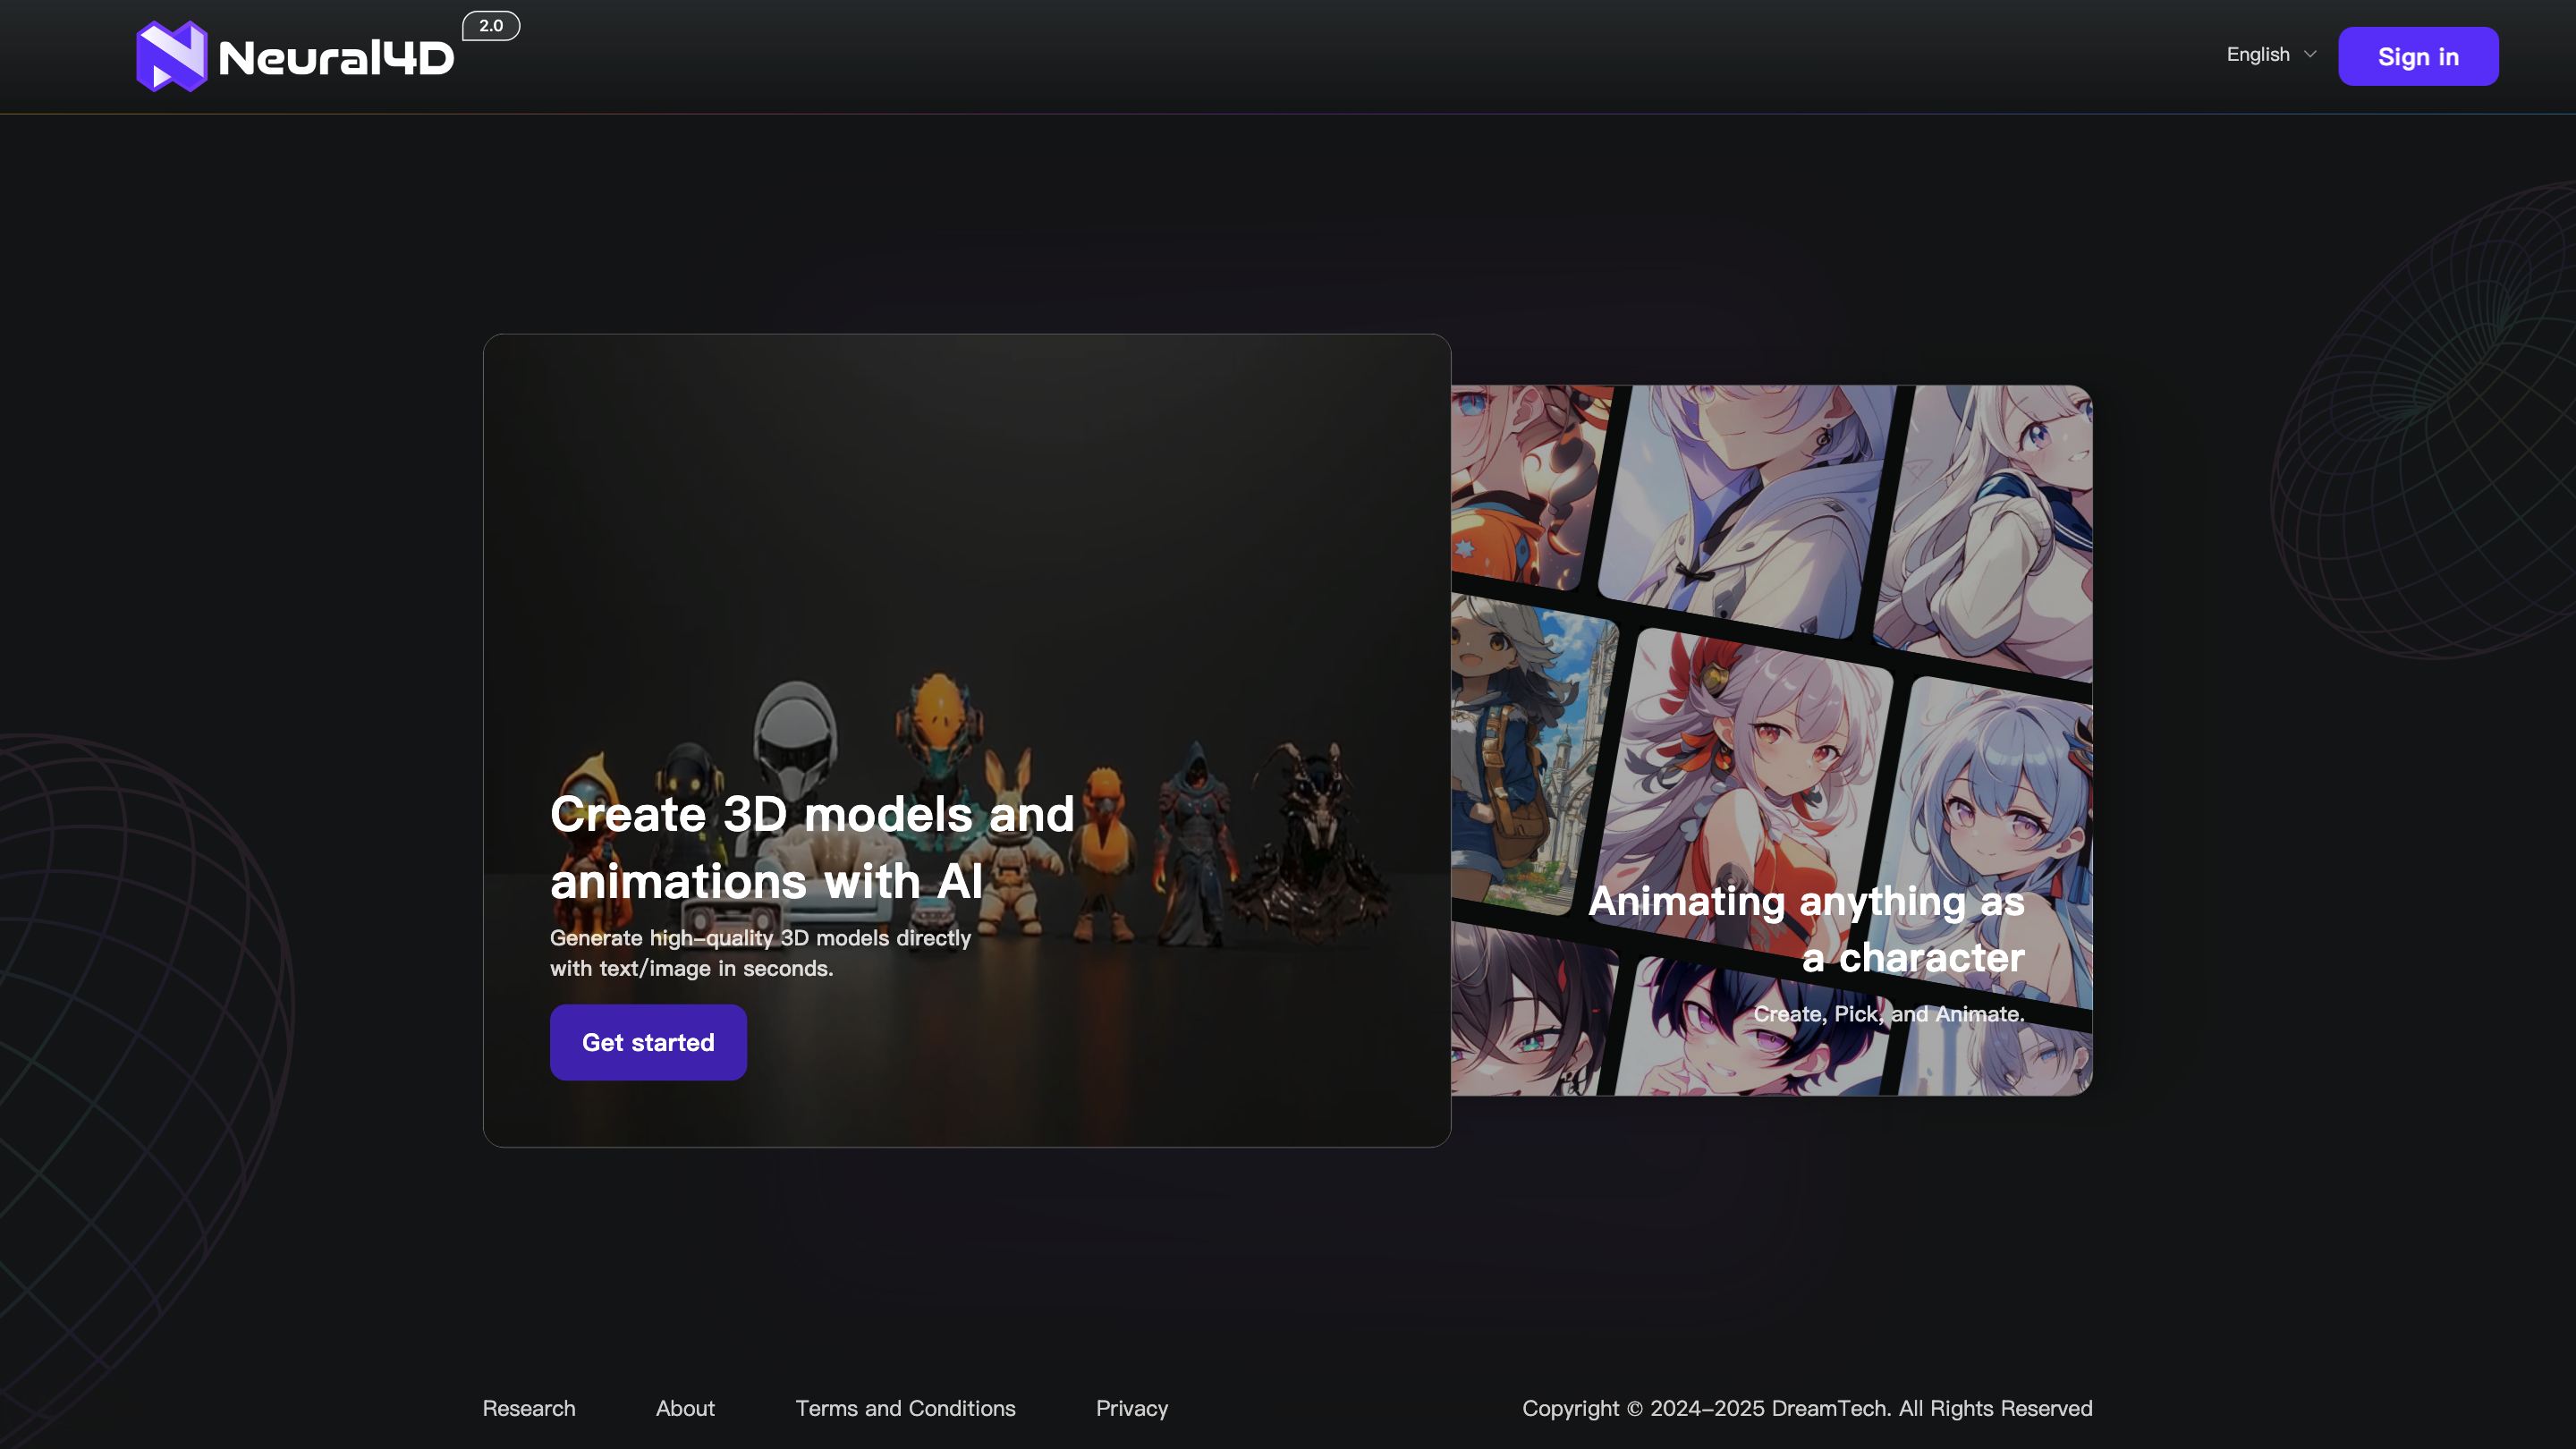Open the English language dropdown
This screenshot has width=2576, height=1449.
[x=2258, y=55]
